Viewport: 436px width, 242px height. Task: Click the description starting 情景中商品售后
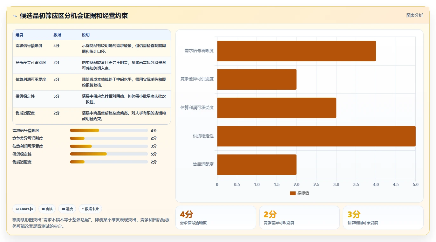point(124,116)
